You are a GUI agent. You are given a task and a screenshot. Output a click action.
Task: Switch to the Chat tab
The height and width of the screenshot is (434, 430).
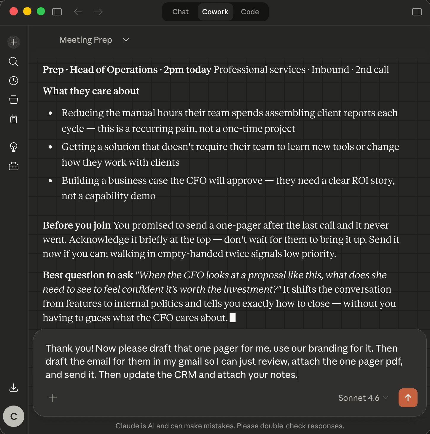pos(180,12)
